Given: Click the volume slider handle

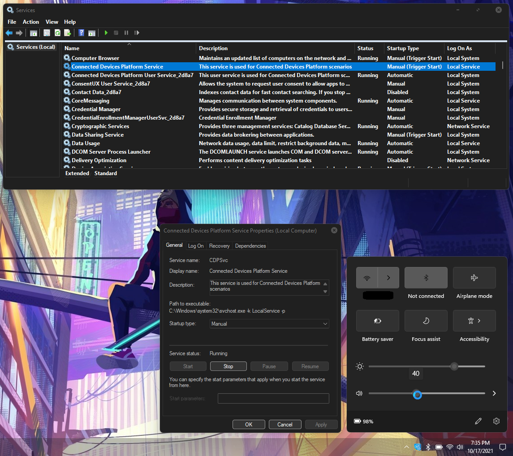Looking at the screenshot, I should [x=417, y=395].
